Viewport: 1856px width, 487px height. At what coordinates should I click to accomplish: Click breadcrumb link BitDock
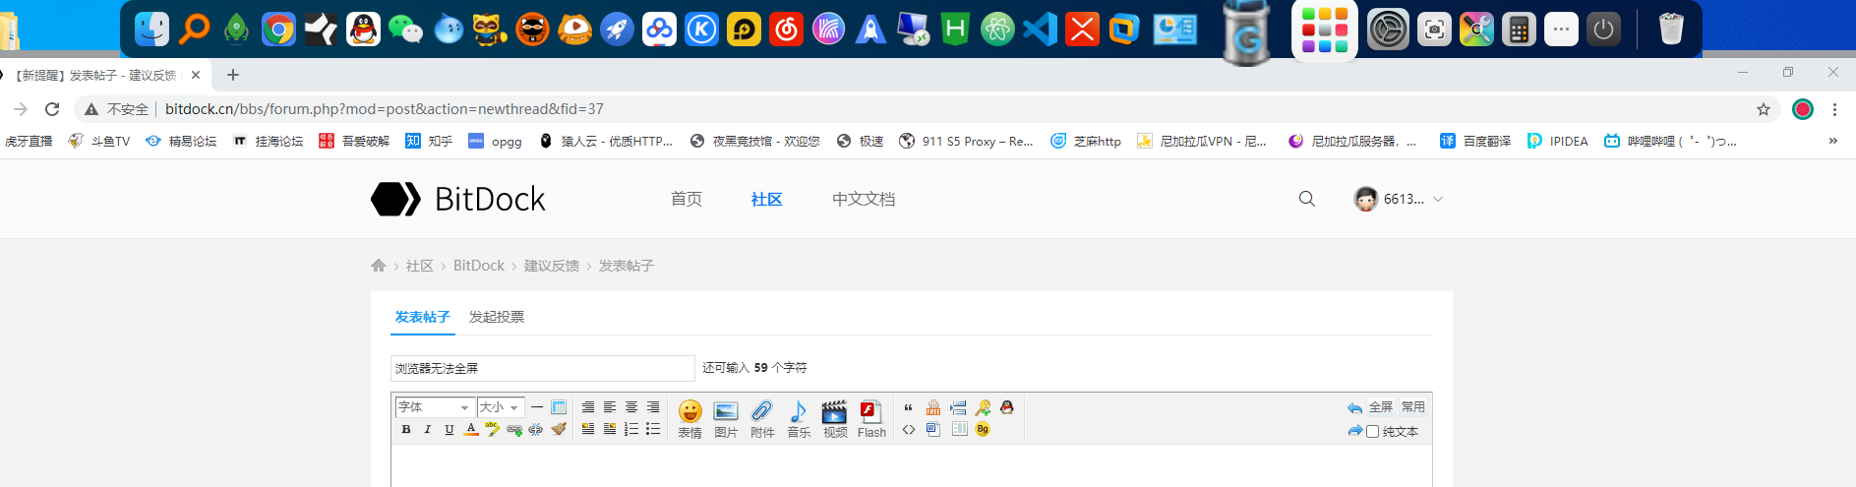479,266
